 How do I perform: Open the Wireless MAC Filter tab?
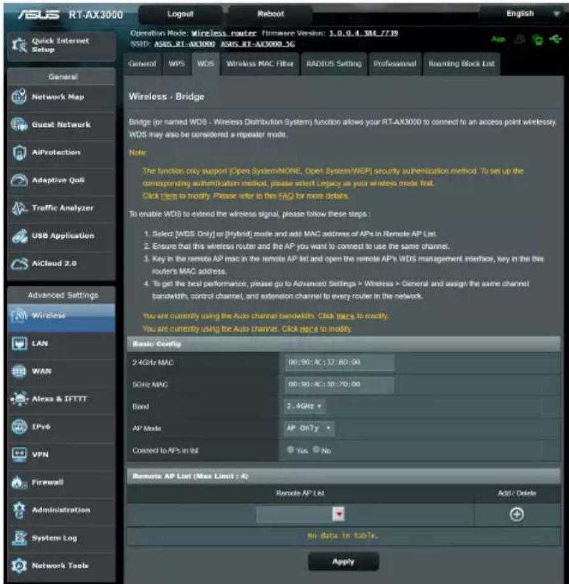tap(260, 64)
